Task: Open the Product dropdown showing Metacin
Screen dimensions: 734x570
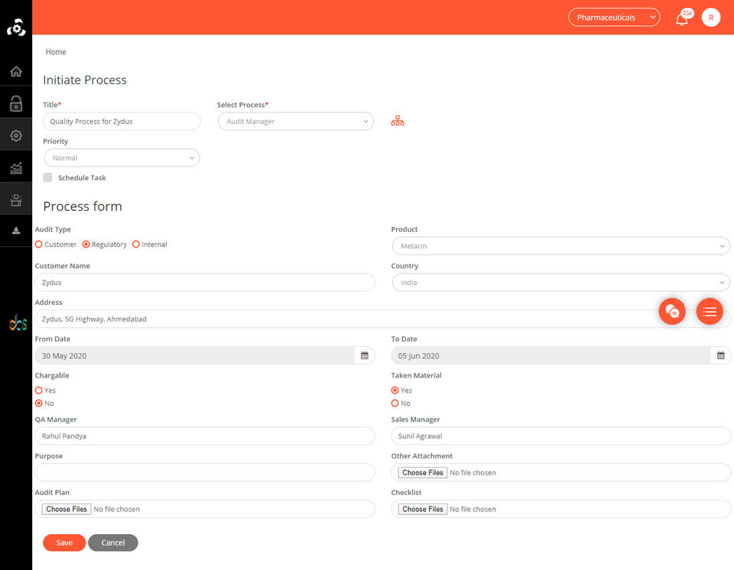Action: tap(560, 246)
